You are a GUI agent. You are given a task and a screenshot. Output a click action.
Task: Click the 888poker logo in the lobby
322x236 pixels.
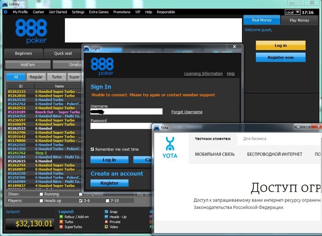pos(31,31)
